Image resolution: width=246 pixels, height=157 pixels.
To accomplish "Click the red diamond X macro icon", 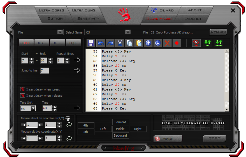I will (196, 43).
